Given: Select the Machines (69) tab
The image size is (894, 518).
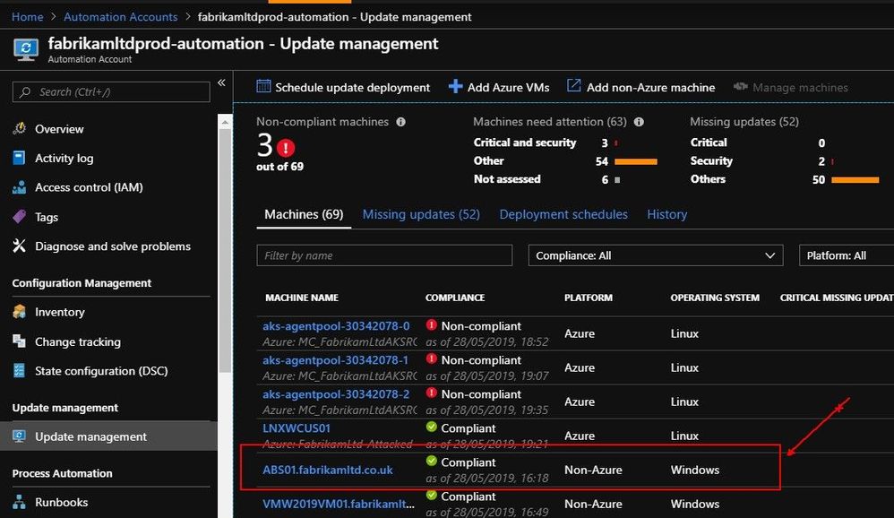Looking at the screenshot, I should (304, 214).
